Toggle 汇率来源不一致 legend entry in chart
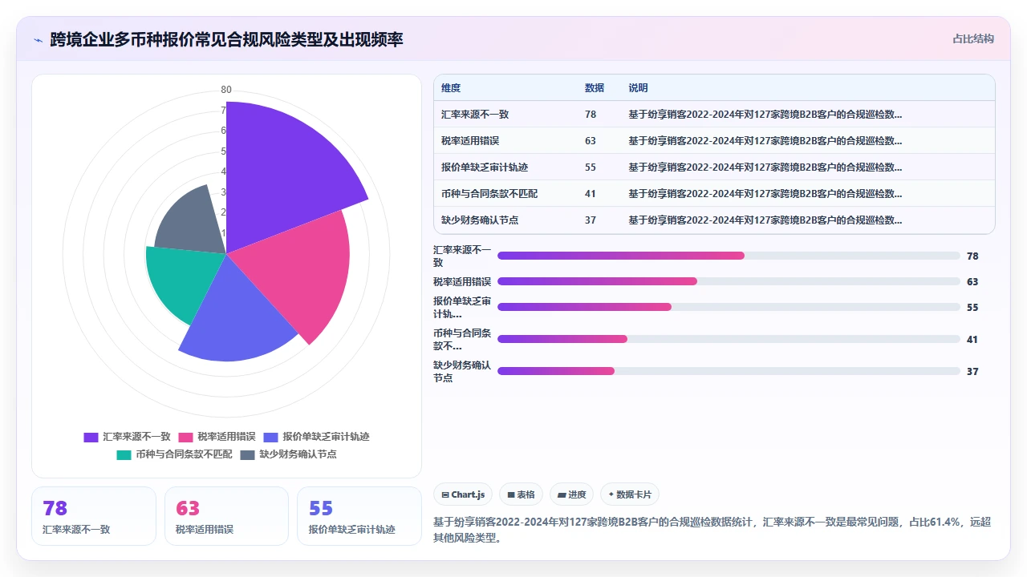The height and width of the screenshot is (577, 1027). (x=128, y=437)
